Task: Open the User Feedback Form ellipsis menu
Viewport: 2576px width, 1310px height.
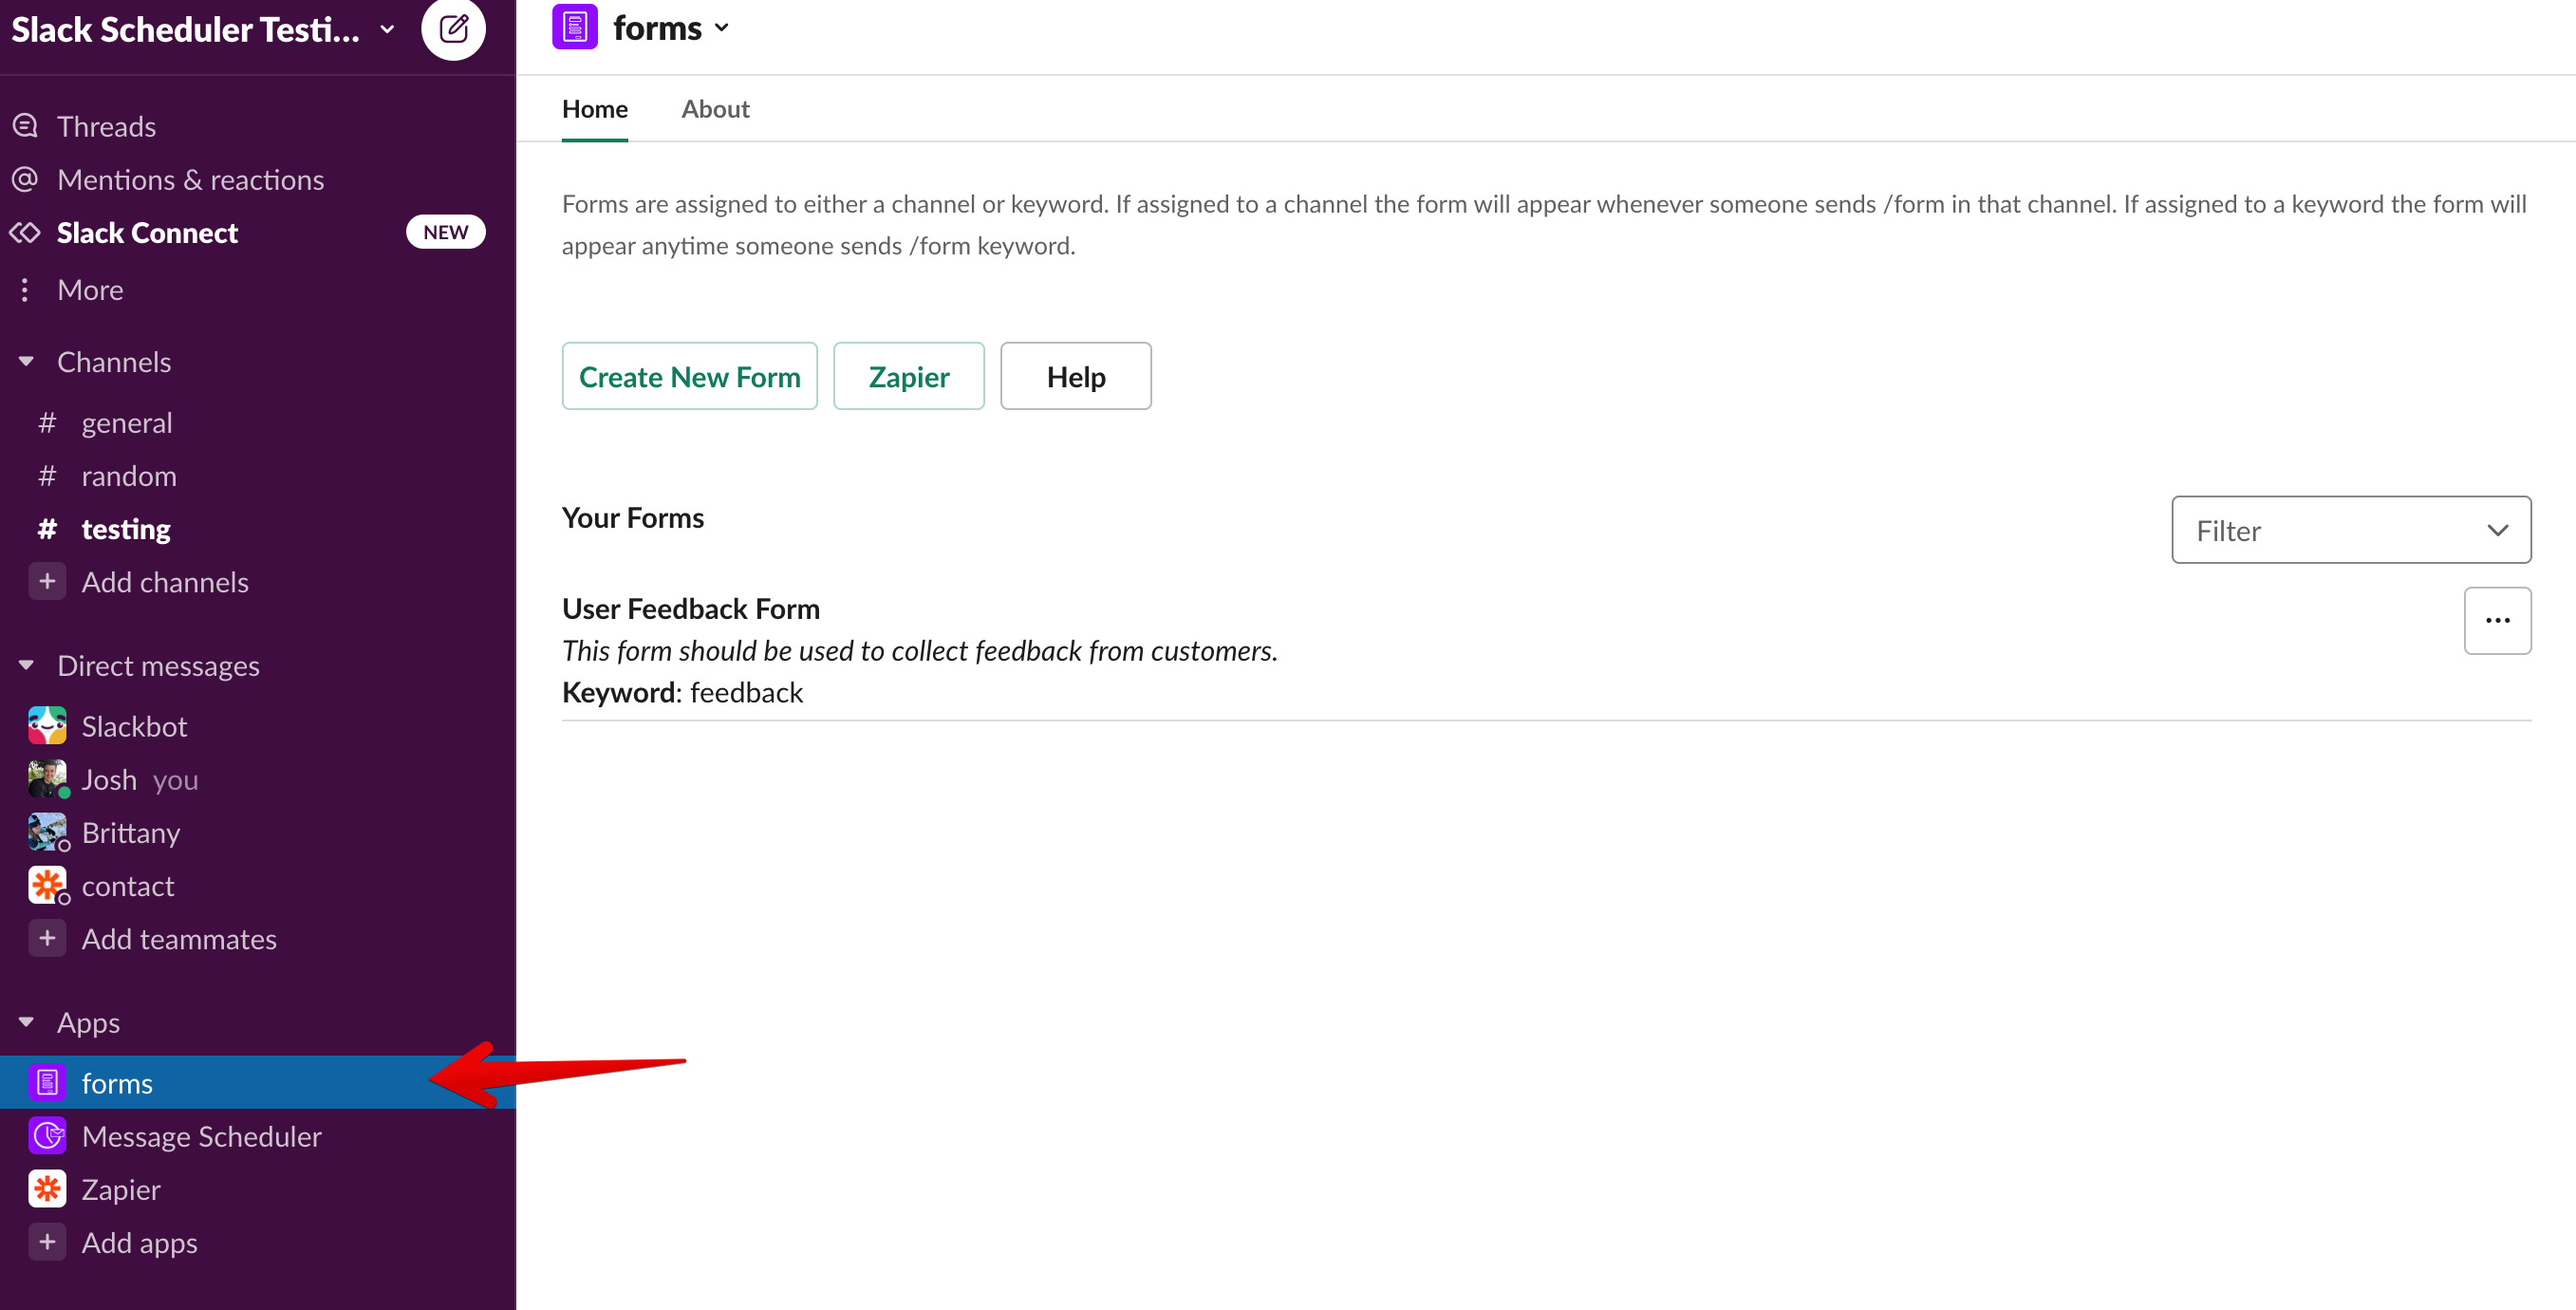Action: click(2498, 620)
